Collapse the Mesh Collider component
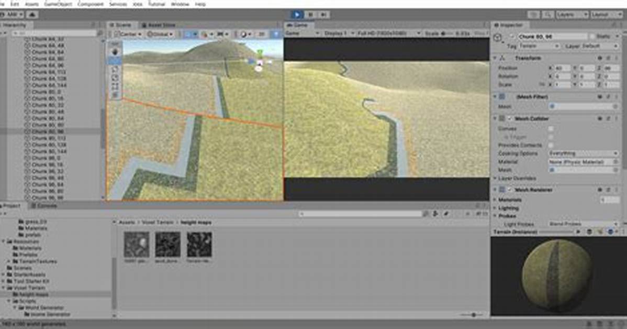627x329 pixels. pos(496,119)
